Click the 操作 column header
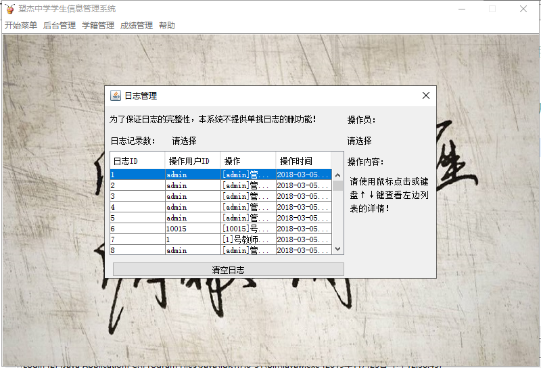The image size is (541, 368). point(248,161)
